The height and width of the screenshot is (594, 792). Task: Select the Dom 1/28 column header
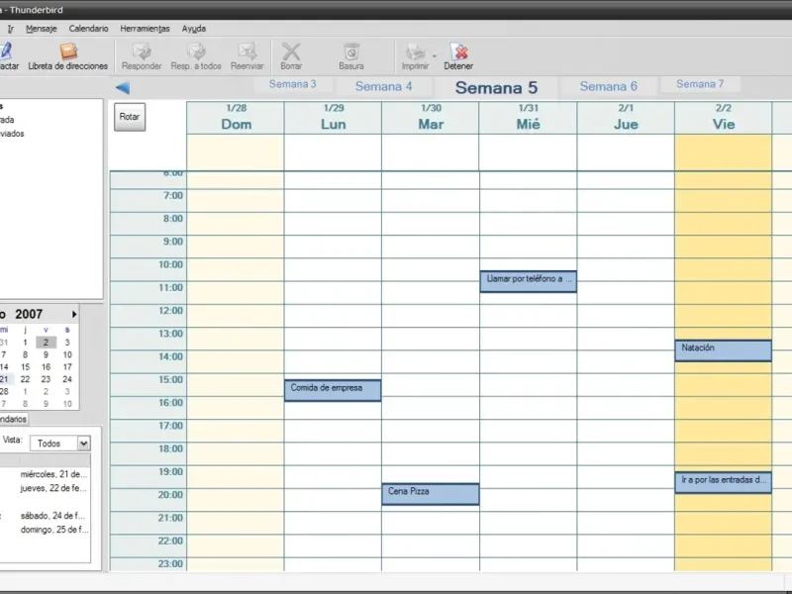[x=236, y=118]
